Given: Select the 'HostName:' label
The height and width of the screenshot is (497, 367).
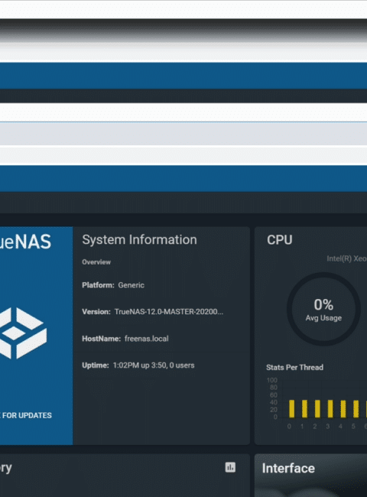Looking at the screenshot, I should pos(102,339).
